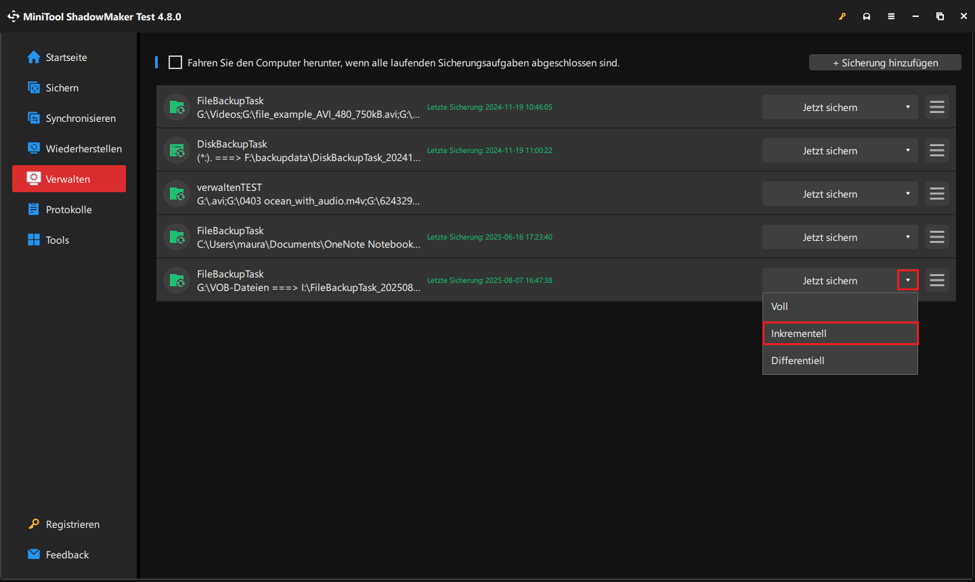
Task: Click + Sicherung hinzufügen button
Action: click(885, 62)
